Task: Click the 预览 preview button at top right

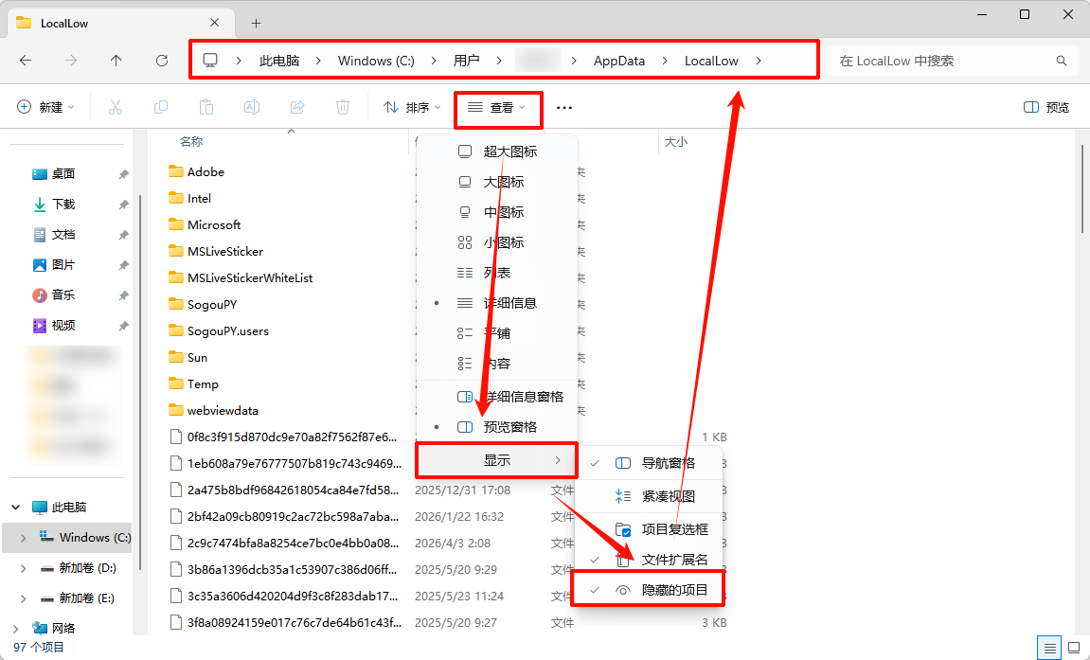Action: coord(1046,108)
